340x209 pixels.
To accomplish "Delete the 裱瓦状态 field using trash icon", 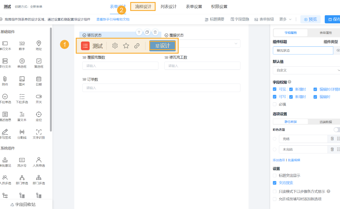I will click(x=155, y=32).
